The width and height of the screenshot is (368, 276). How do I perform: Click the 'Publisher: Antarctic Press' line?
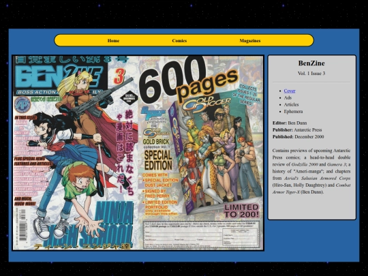click(297, 129)
